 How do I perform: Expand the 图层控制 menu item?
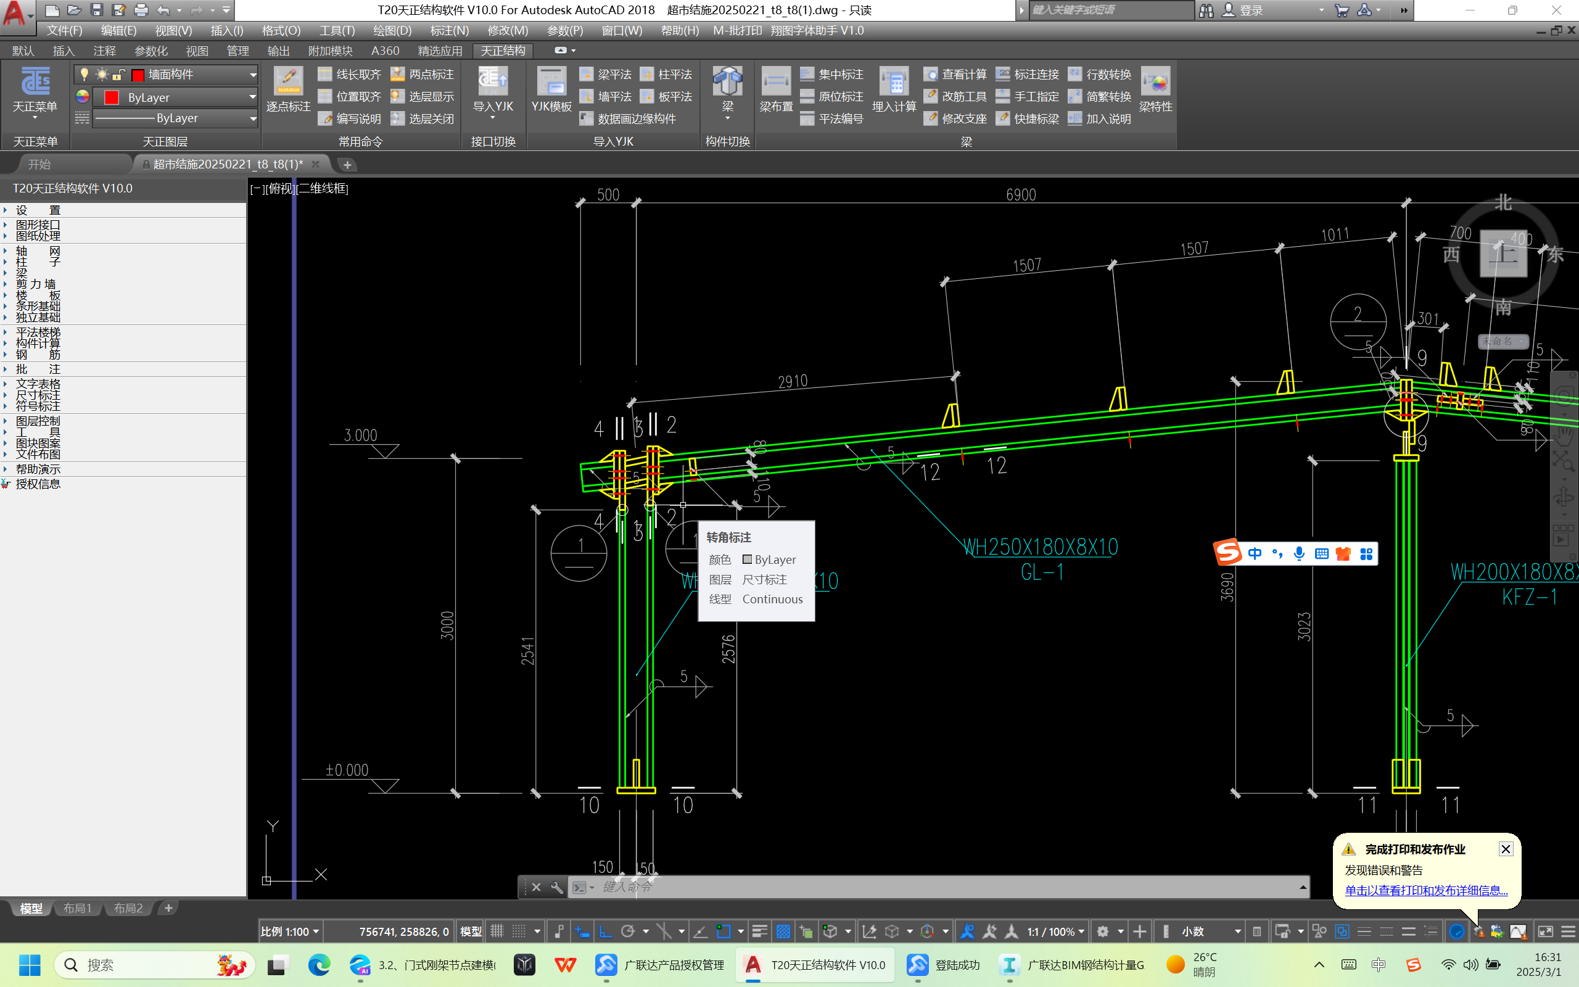(38, 421)
